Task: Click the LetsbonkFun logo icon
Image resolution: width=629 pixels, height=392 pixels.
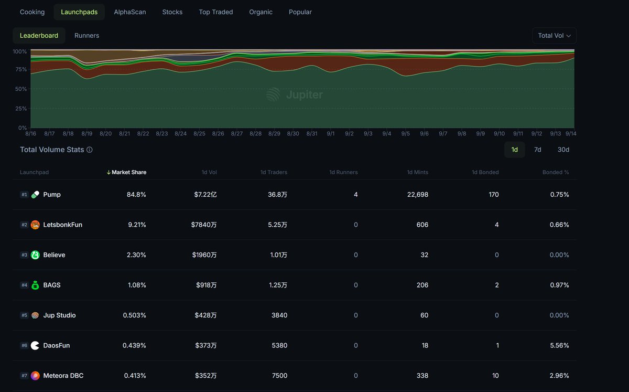Action: 35,225
